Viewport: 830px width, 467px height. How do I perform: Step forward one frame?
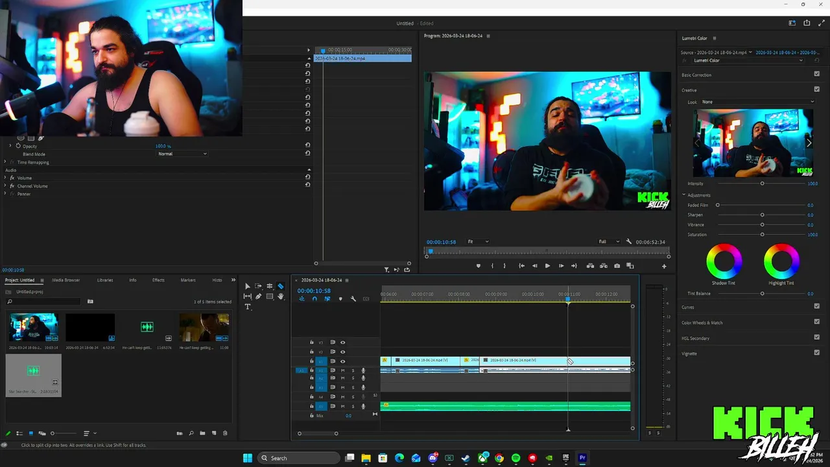click(x=561, y=266)
